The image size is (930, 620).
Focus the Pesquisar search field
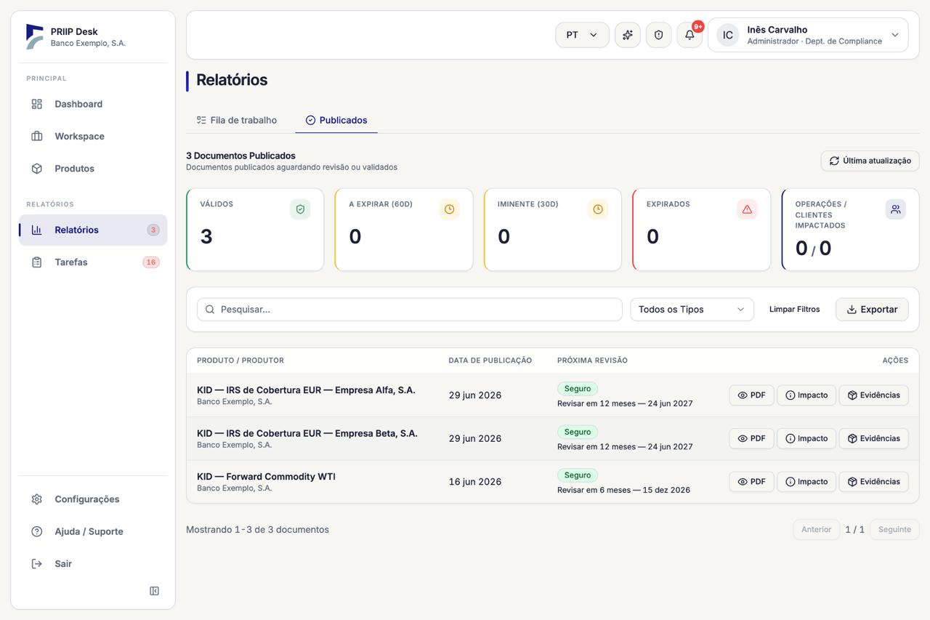pyautogui.click(x=410, y=309)
